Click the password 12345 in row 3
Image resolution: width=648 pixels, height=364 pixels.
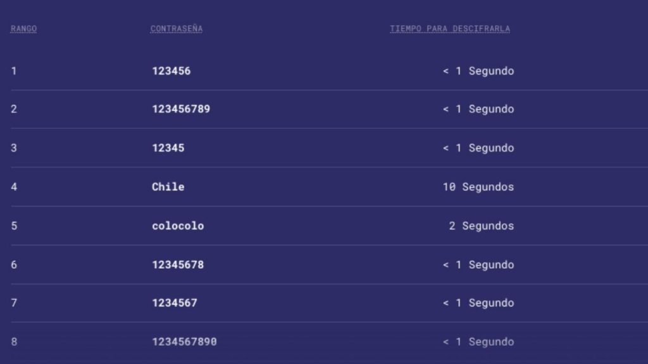coord(168,148)
